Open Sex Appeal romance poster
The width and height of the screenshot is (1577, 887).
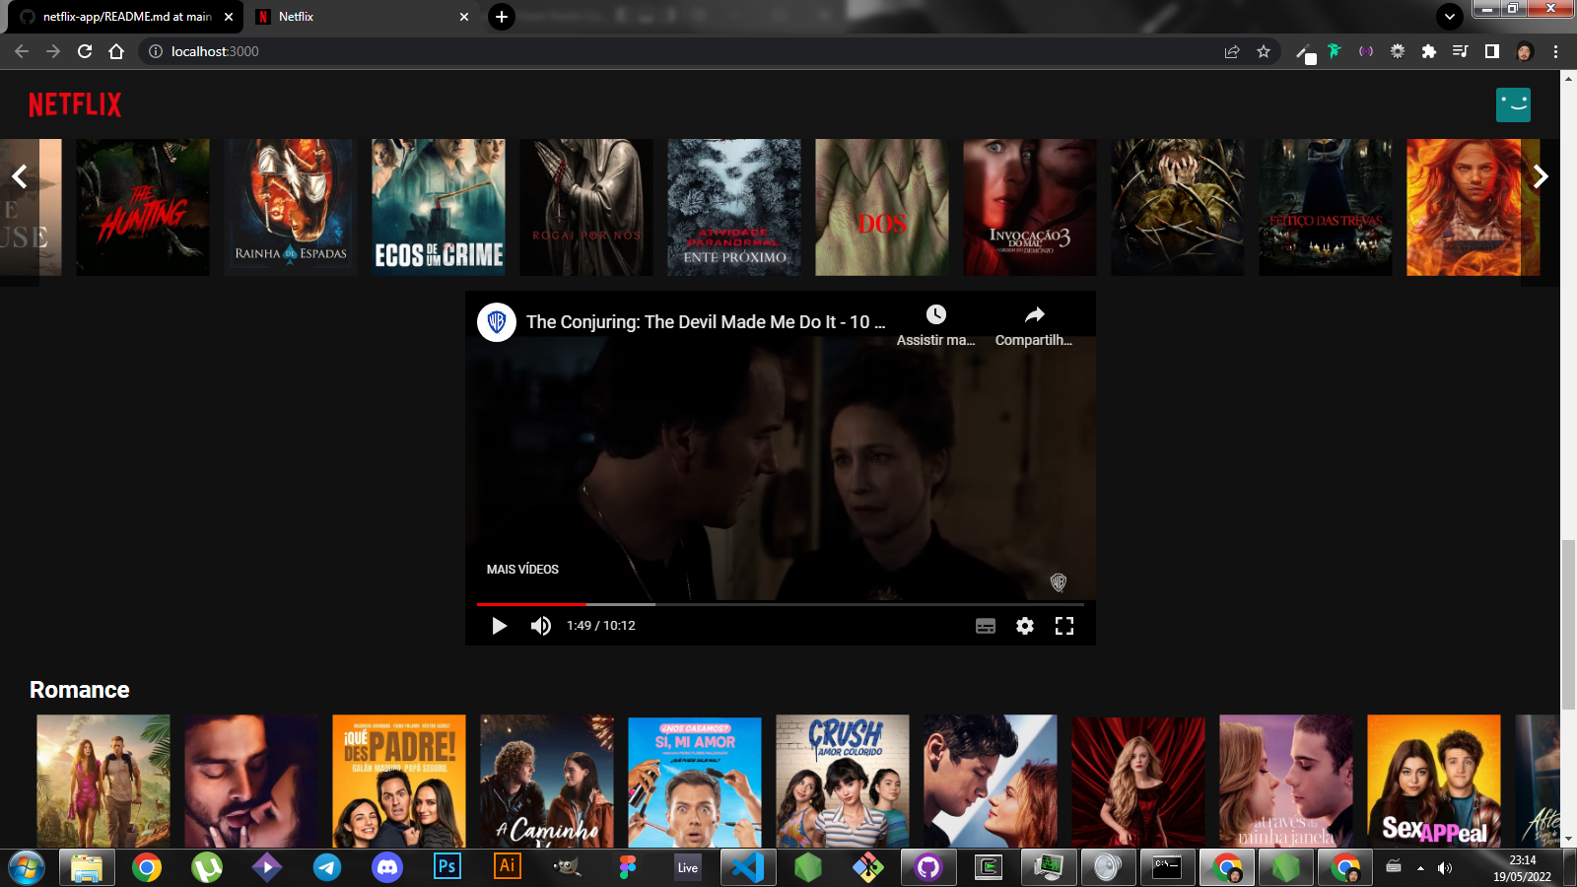click(1434, 782)
